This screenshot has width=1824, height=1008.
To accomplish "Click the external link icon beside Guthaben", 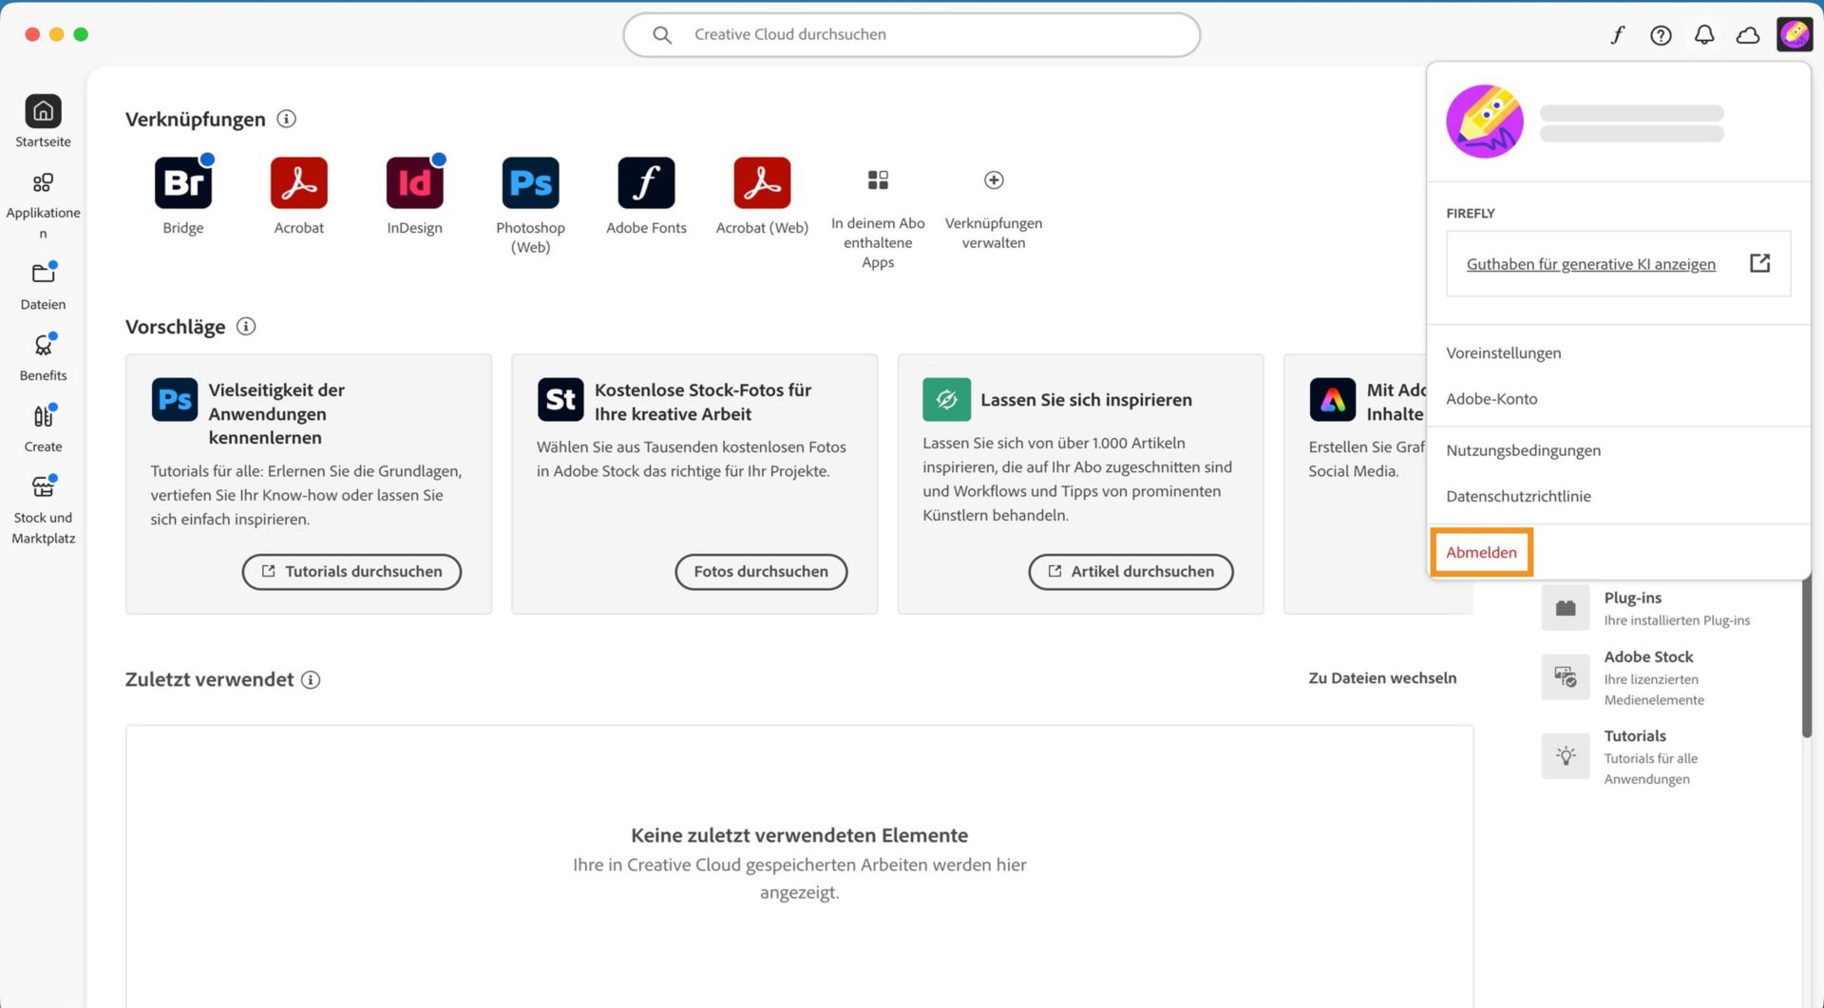I will [1759, 263].
